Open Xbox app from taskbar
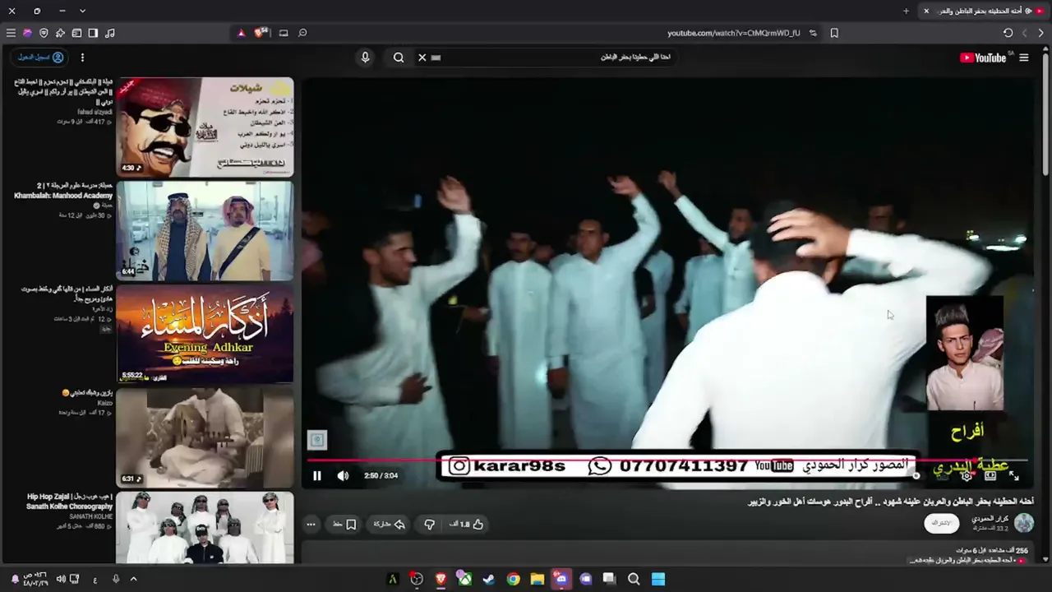 click(464, 579)
